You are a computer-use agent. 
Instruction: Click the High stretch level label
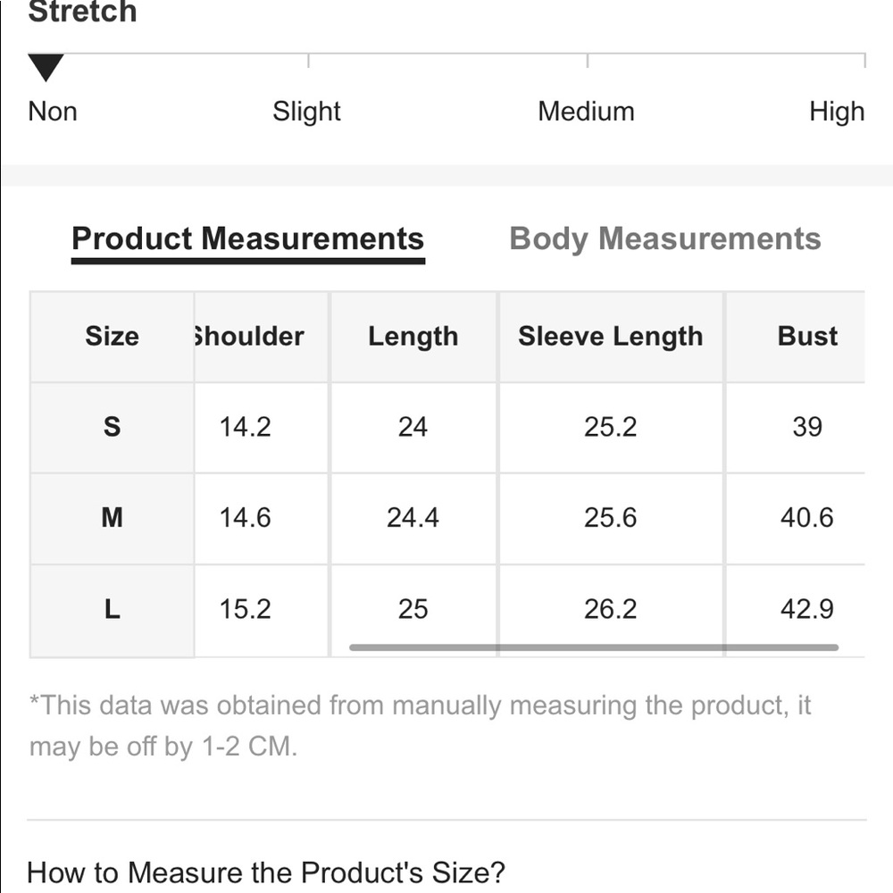point(837,112)
